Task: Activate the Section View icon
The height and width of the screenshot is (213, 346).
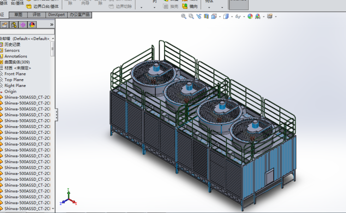Action: [206, 16]
